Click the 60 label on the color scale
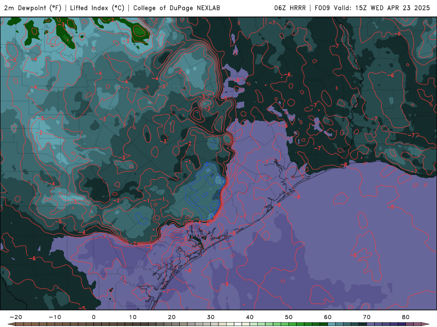The height and width of the screenshot is (327, 437). (x=328, y=317)
